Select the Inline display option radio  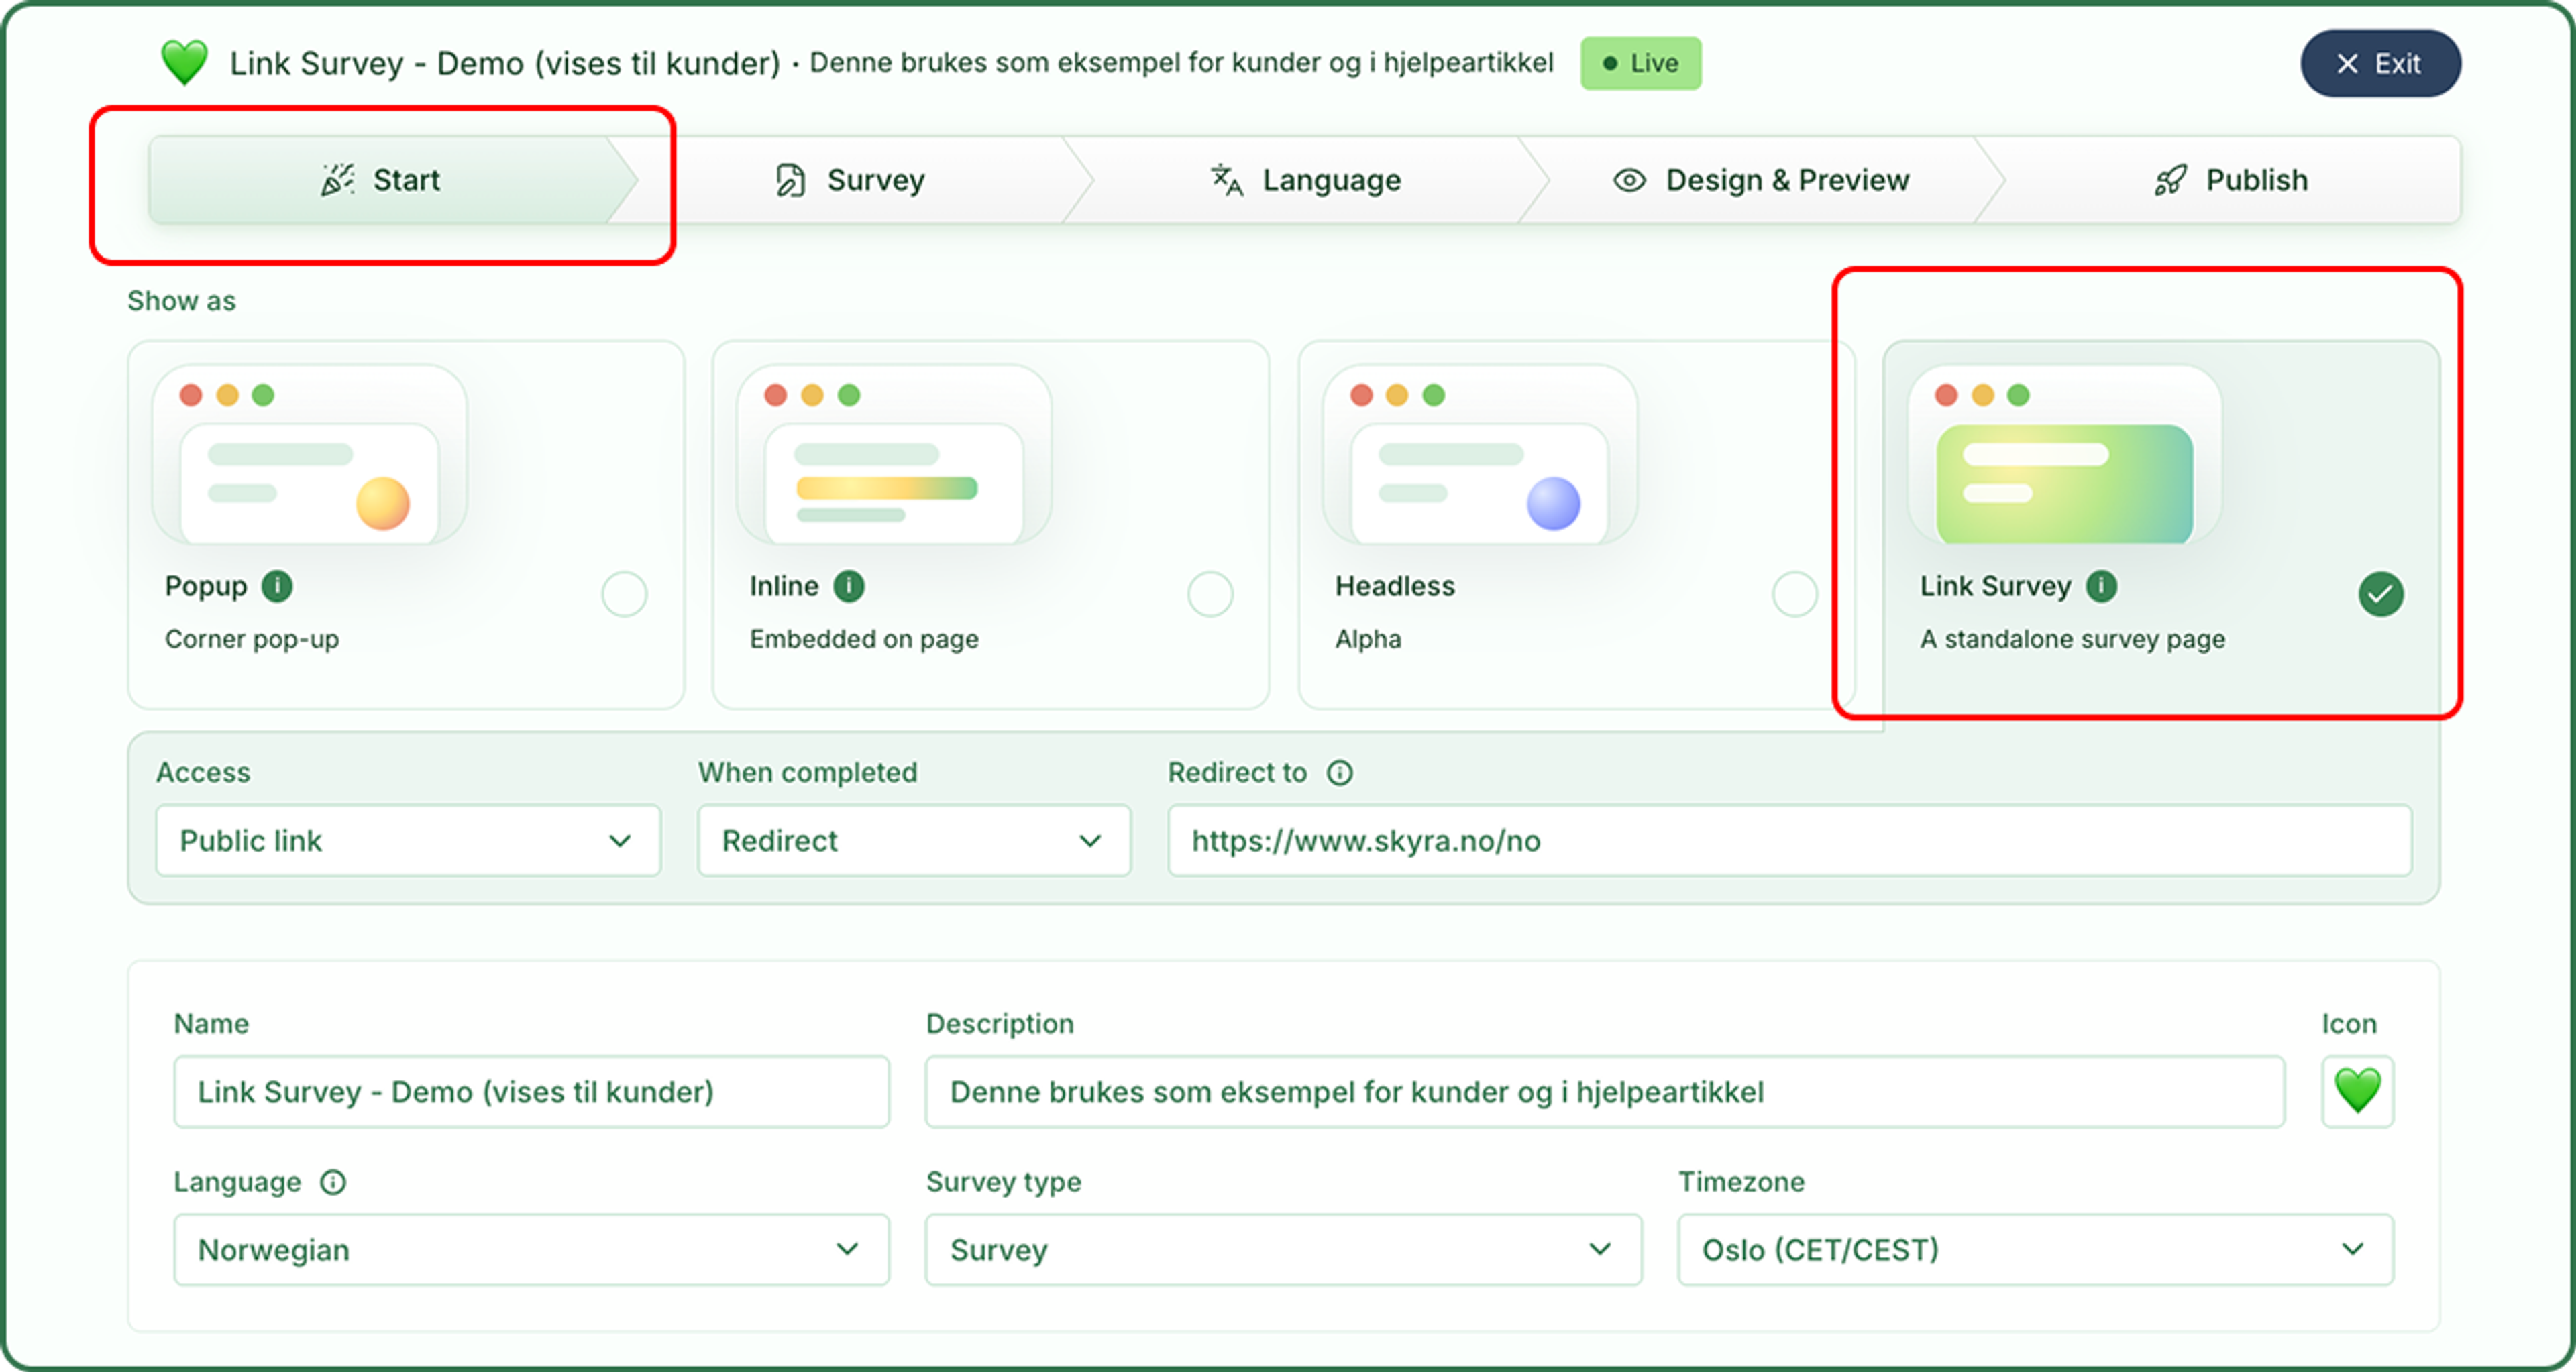click(x=1210, y=595)
